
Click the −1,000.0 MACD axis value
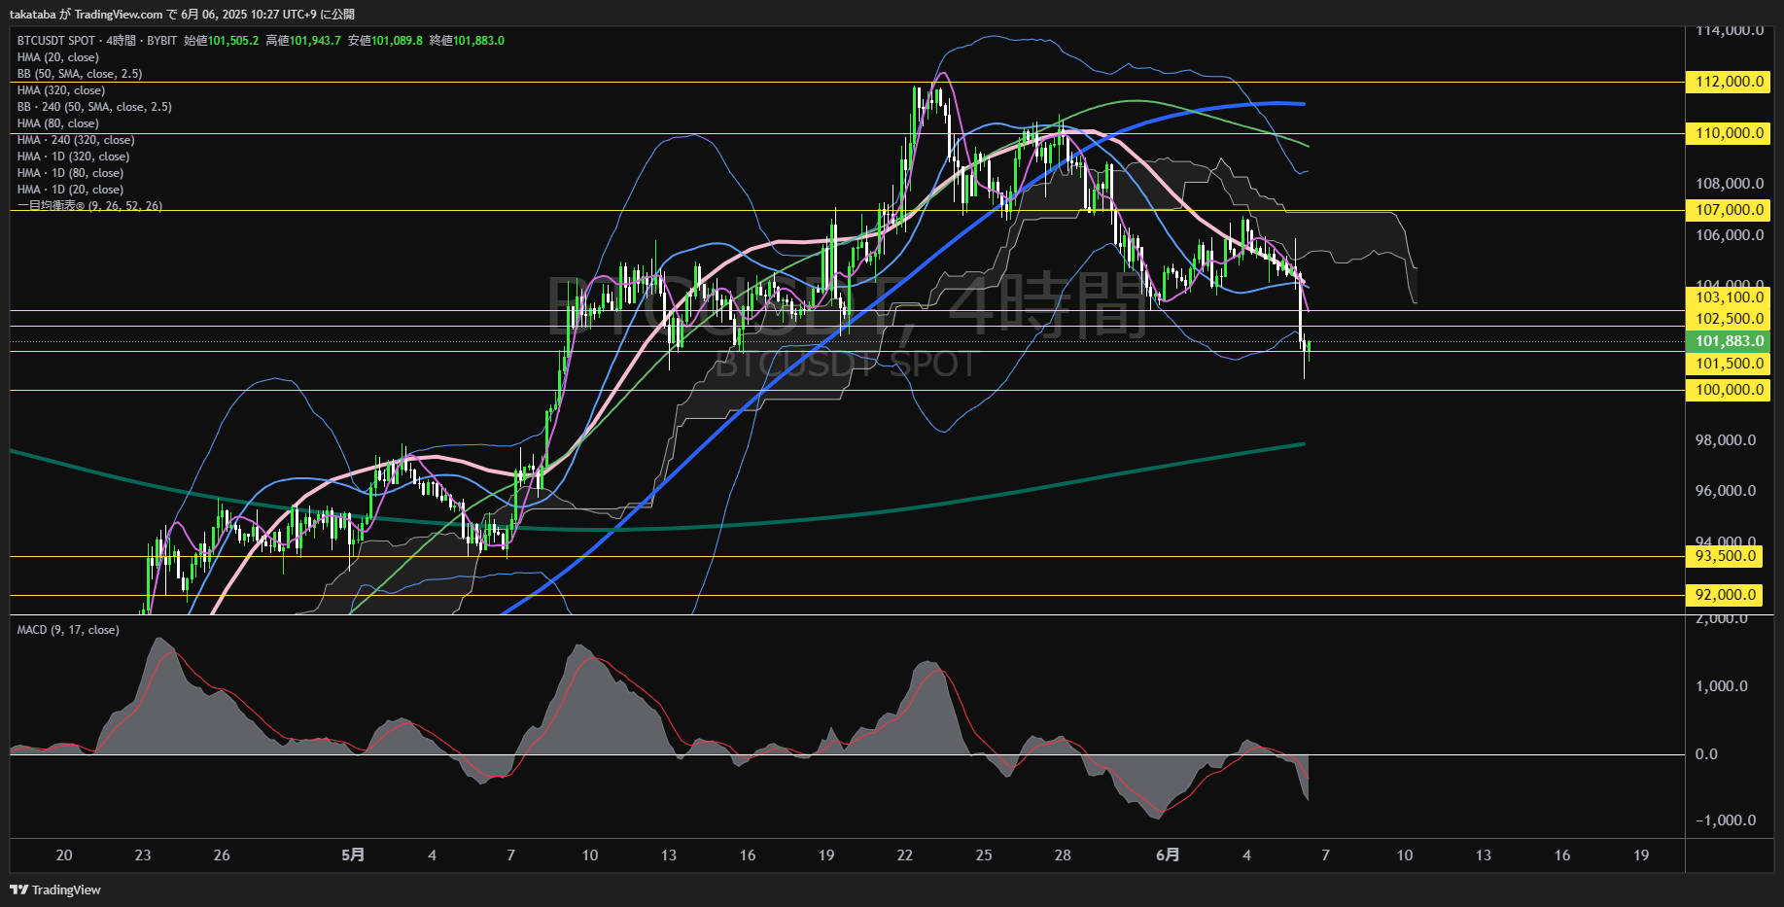coord(1726,820)
